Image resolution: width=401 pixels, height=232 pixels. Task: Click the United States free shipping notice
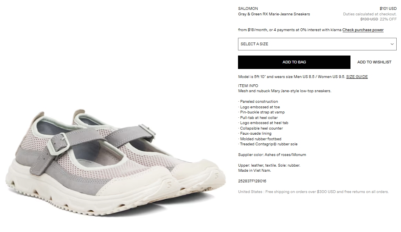[x=313, y=192]
